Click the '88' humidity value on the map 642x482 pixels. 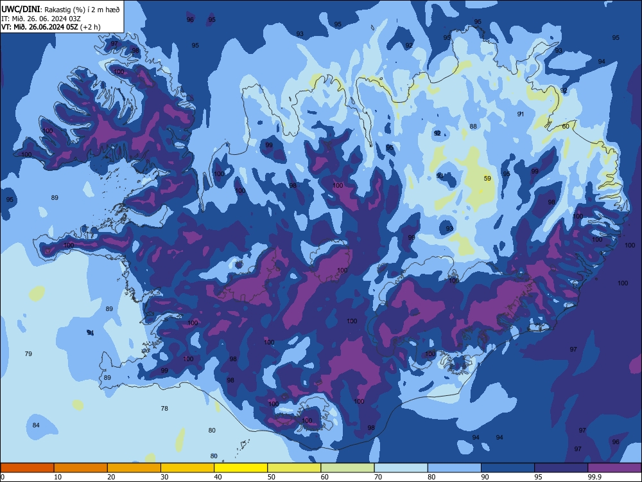473,126
